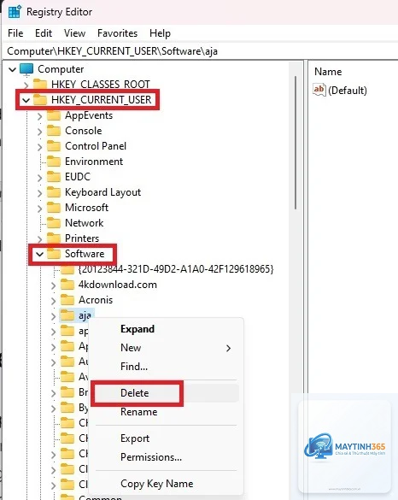Click the Control Panel folder icon
The width and height of the screenshot is (398, 500).
pos(54,146)
